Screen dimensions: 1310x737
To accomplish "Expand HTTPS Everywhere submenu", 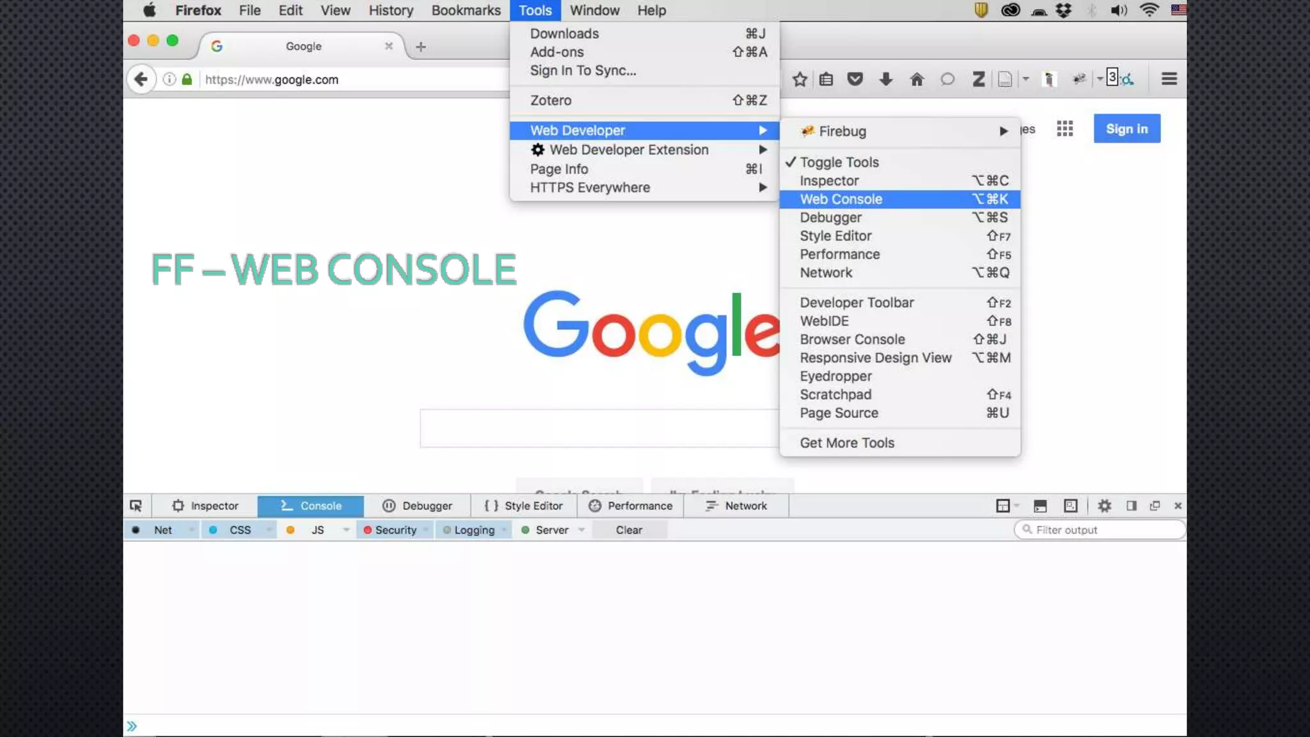I will tap(644, 187).
